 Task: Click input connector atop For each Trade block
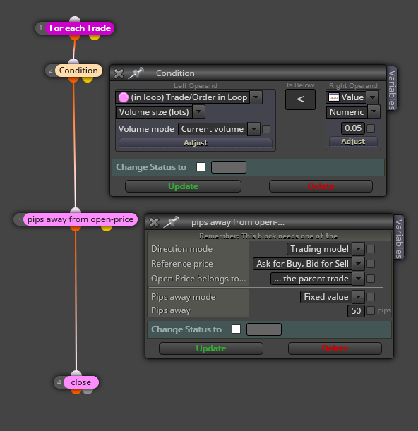pyautogui.click(x=75, y=19)
